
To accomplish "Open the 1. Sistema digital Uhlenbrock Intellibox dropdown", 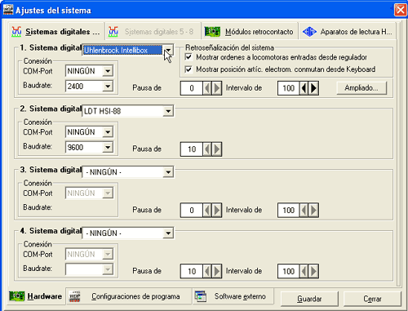I will (168, 51).
